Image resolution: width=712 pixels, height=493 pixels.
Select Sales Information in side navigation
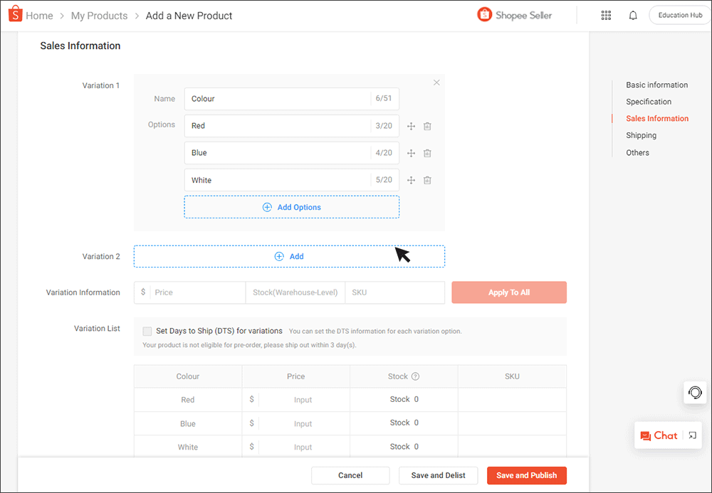point(657,118)
